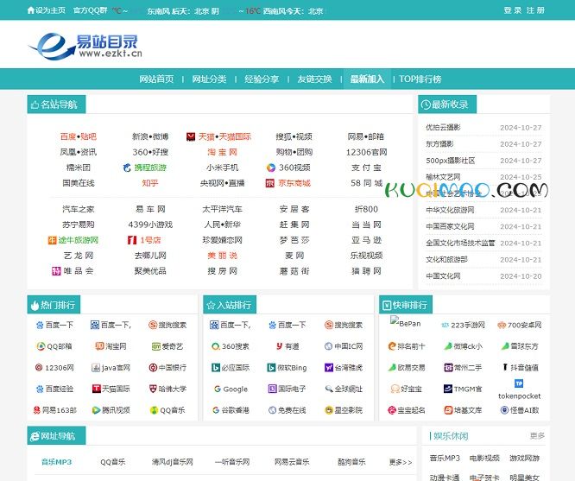Click 电影视频 under 娱乐休闲
575x481 pixels.
(484, 458)
